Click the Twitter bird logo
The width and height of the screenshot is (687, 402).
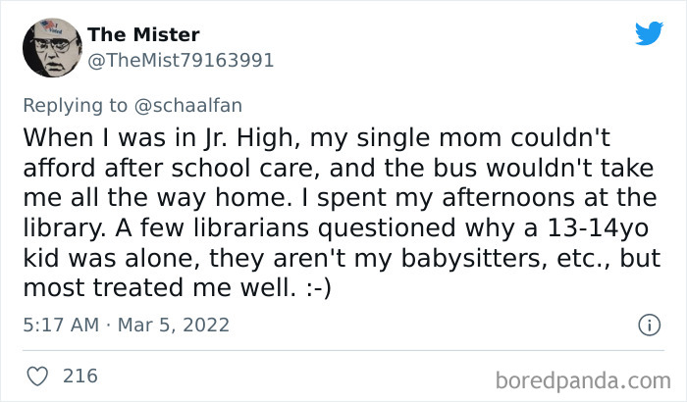pos(649,33)
